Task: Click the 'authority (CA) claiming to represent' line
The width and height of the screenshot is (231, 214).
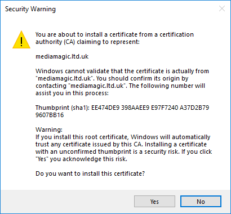Action: 87,42
